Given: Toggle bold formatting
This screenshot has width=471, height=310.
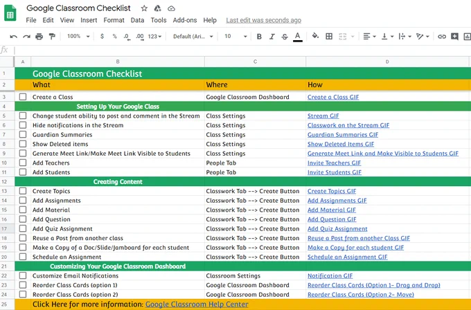Looking at the screenshot, I should coord(259,37).
